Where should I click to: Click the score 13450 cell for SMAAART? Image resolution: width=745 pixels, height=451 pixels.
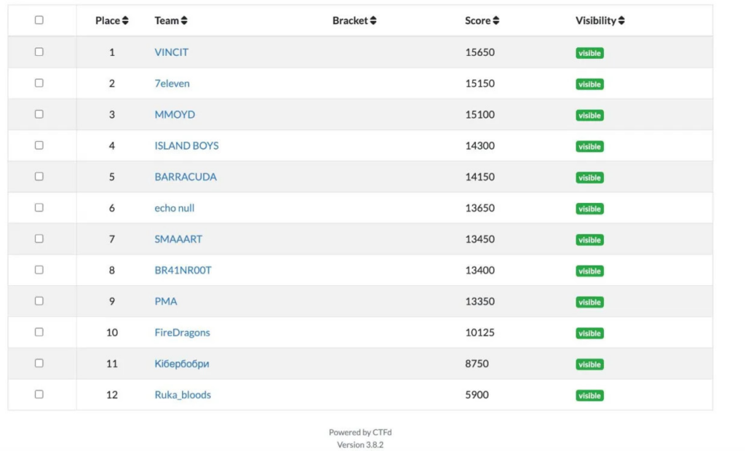480,239
